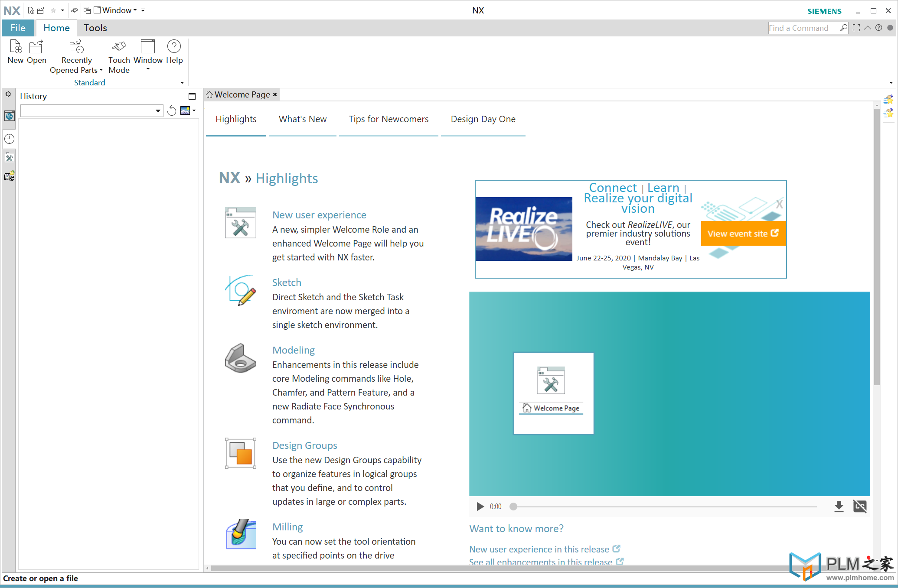The image size is (898, 588).
Task: Click the New user experience tools icon
Action: 241,223
